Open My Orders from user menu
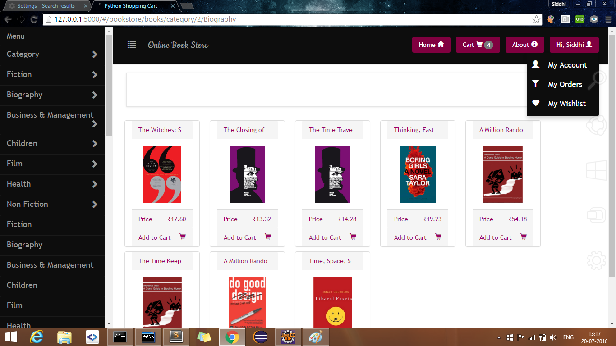This screenshot has width=616, height=346. coord(562,84)
